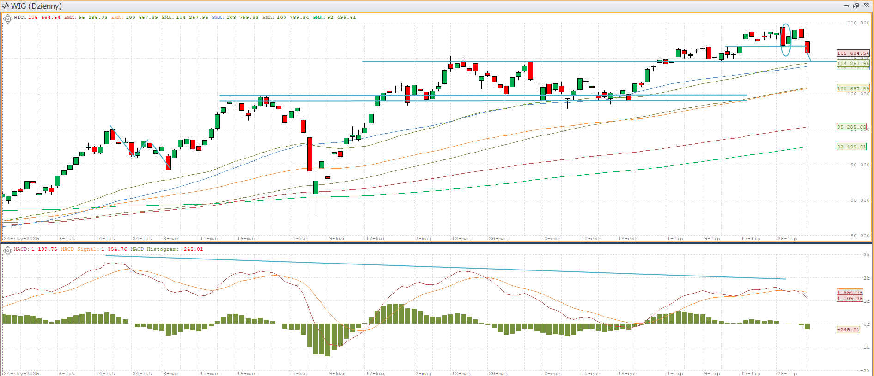Click the green SMA 92 499.61 legend entry
Viewport: 874px width, 376px height.
(x=334, y=18)
